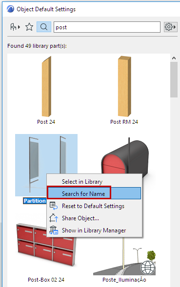Open the folder view chair icon dropdown

pyautogui.click(x=15, y=27)
